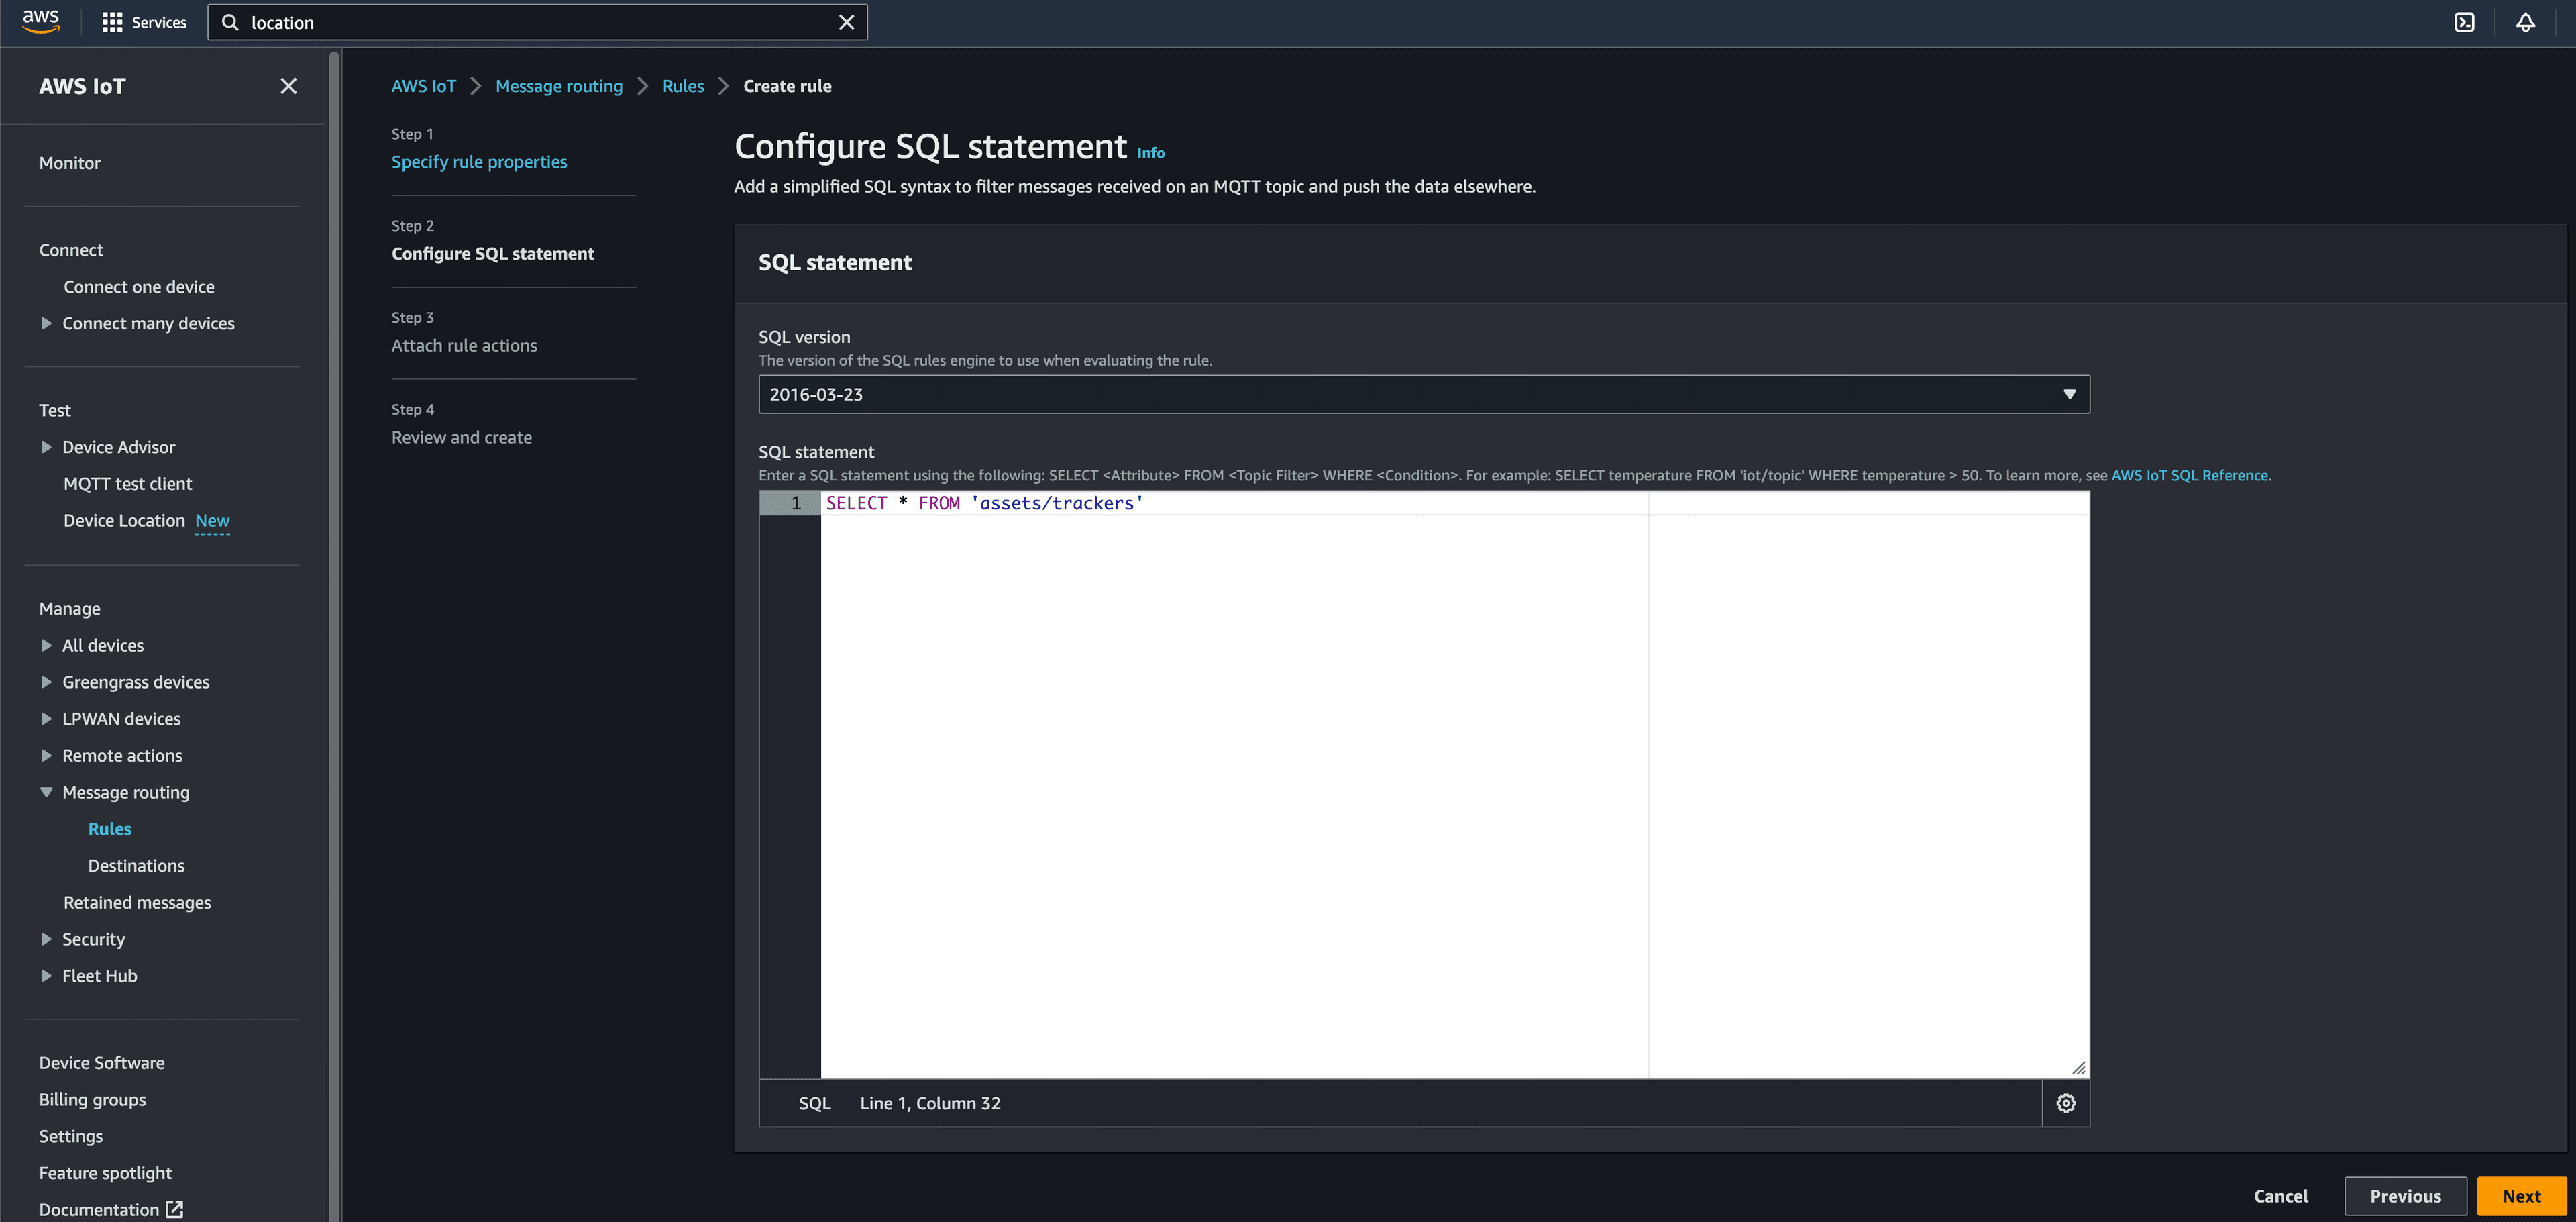Open AWS IoT SQL Reference link
2576x1222 pixels.
pyautogui.click(x=2189, y=476)
